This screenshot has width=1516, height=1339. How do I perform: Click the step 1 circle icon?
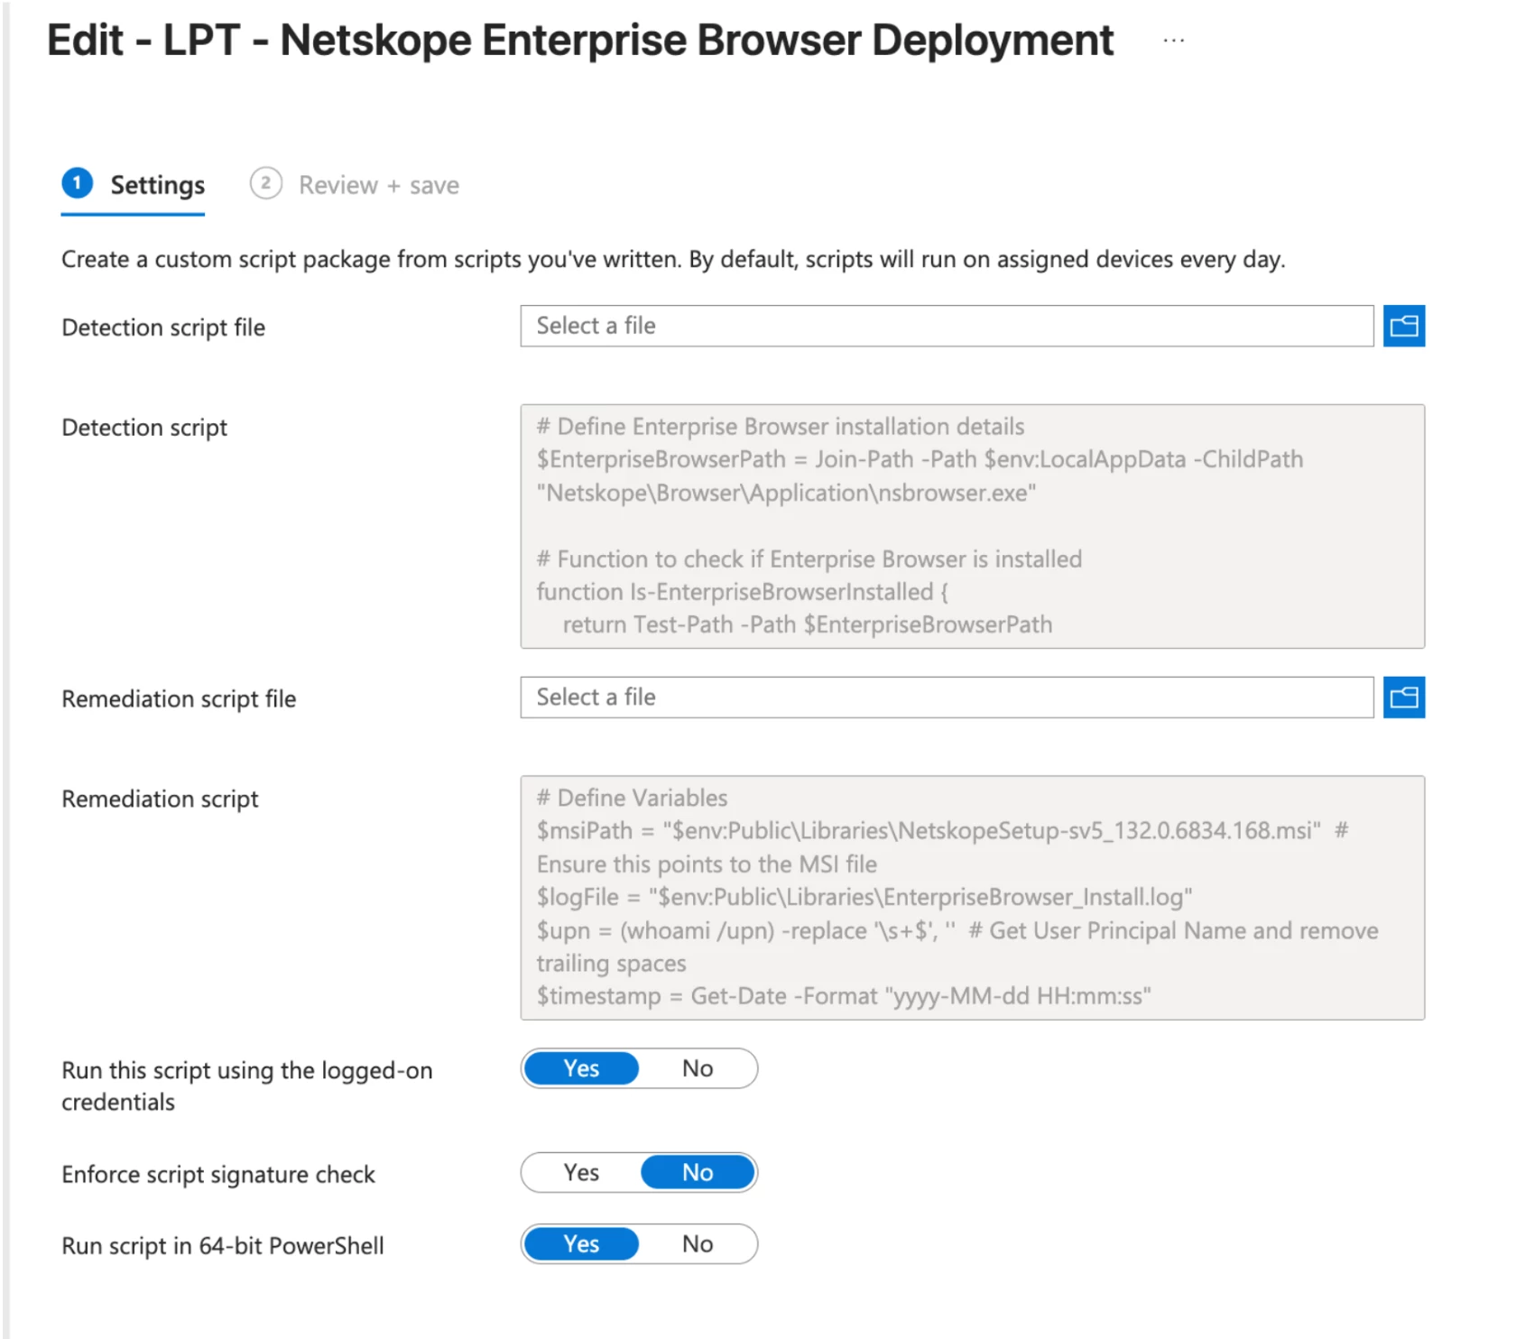coord(78,183)
